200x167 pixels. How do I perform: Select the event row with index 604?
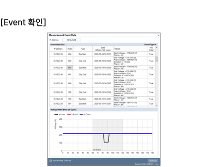103,54
